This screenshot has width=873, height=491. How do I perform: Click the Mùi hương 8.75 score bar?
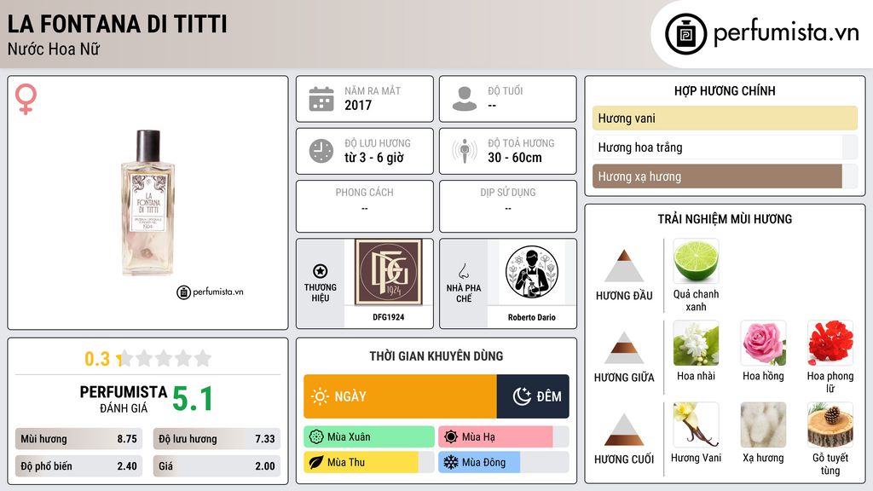click(x=79, y=439)
